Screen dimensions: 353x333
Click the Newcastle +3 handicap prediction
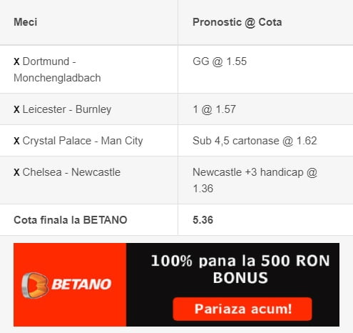click(x=255, y=180)
